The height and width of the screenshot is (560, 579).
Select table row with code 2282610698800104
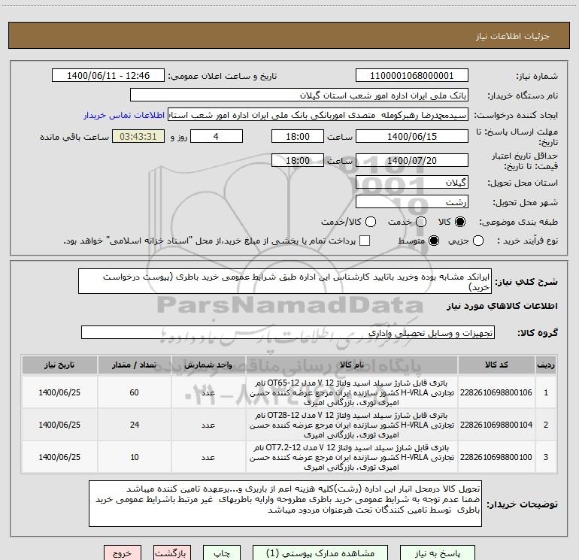[x=289, y=425]
